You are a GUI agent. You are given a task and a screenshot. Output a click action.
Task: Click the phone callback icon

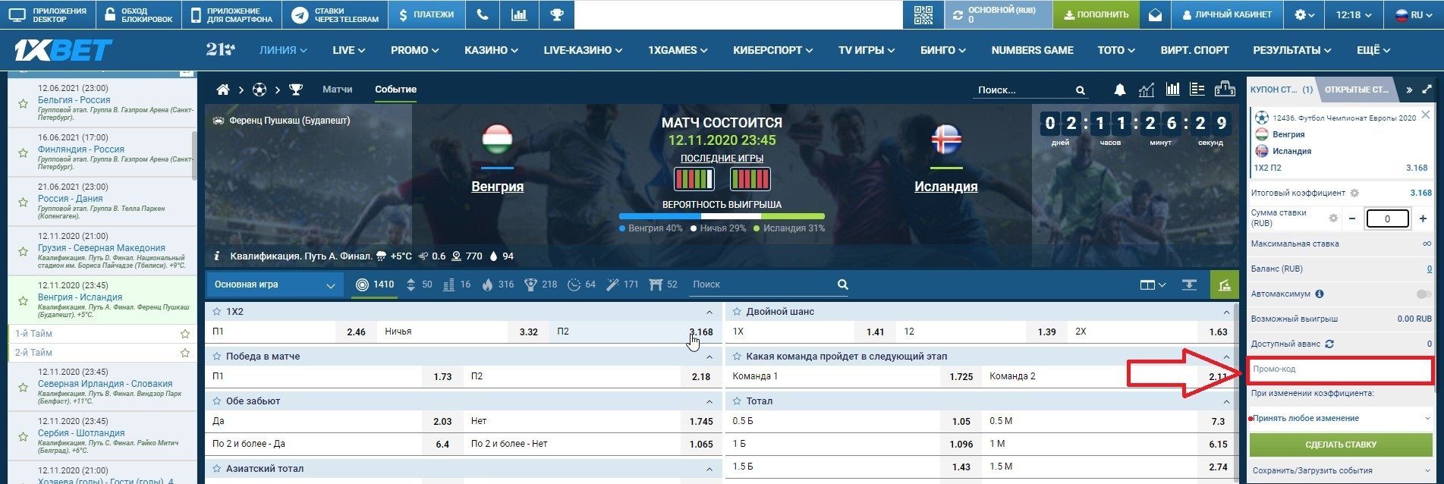pos(483,14)
